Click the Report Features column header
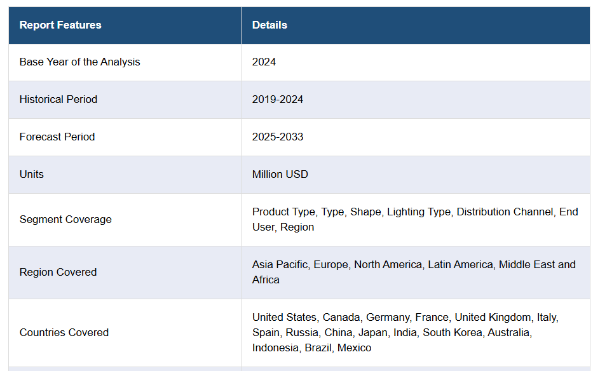The image size is (593, 371). coord(60,25)
